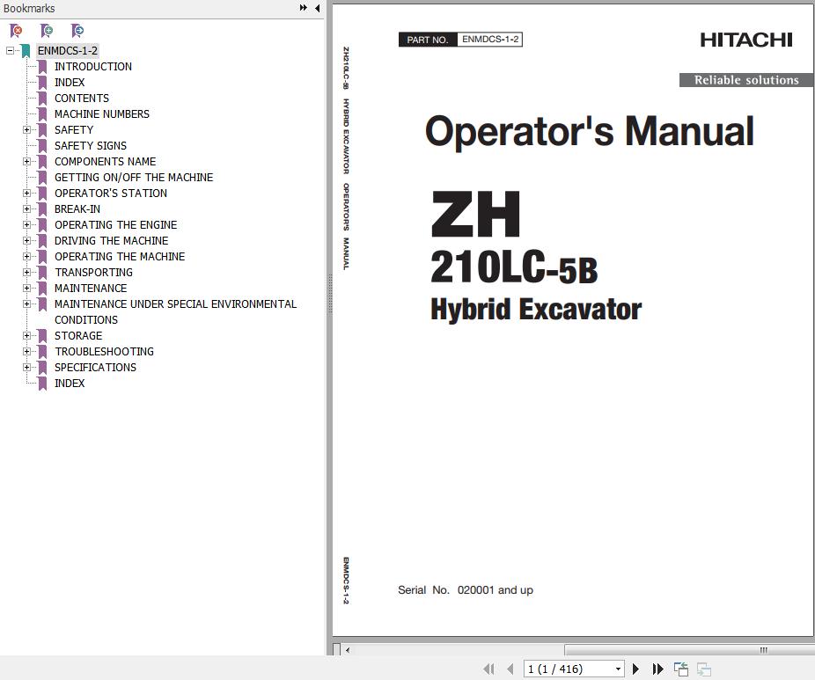The height and width of the screenshot is (680, 815).
Task: Select the SPECIFICATIONS bookmark label
Action: (x=95, y=368)
